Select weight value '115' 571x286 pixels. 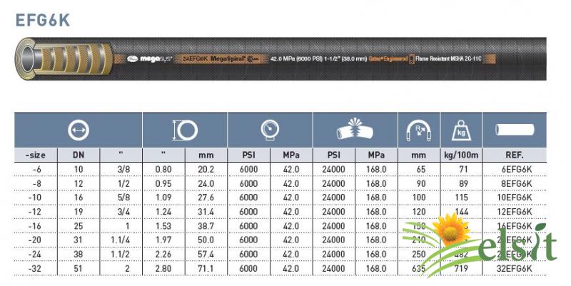[461, 198]
